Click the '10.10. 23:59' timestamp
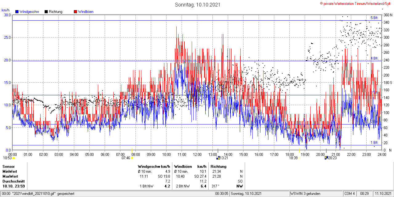Screen dimensions: 394x197 [14, 186]
